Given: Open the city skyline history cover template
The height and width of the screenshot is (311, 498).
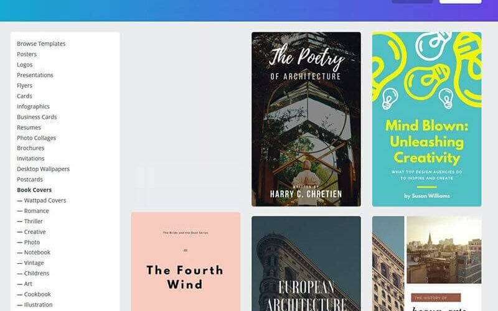Looking at the screenshot, I should point(426,264).
